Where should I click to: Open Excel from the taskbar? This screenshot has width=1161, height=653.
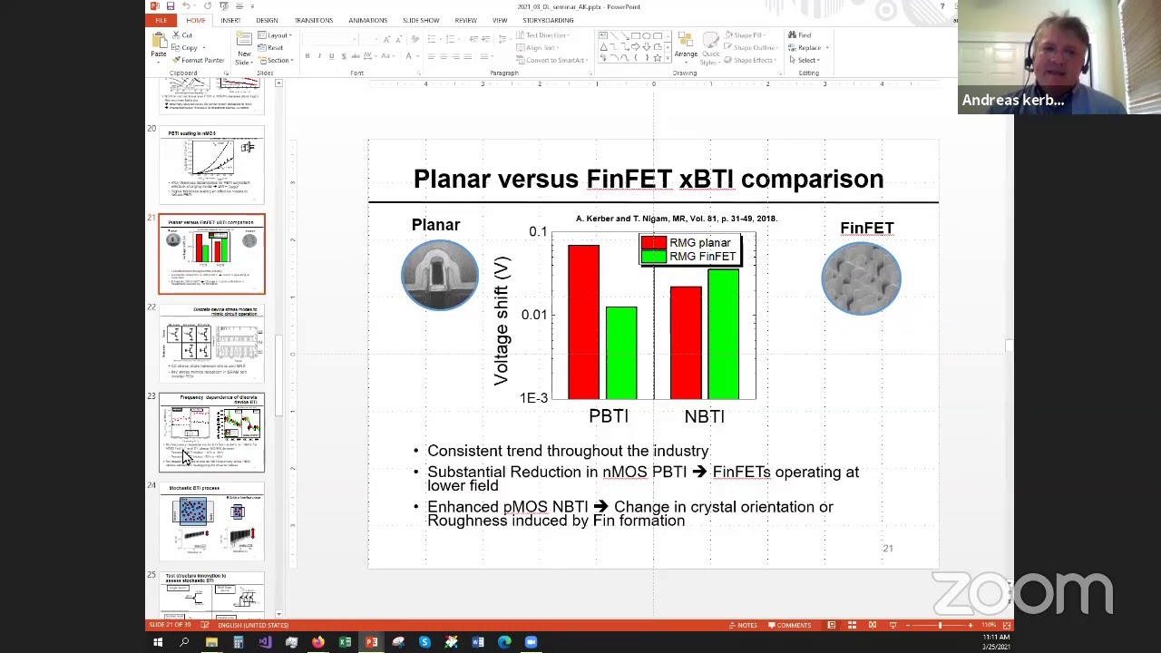click(x=345, y=642)
